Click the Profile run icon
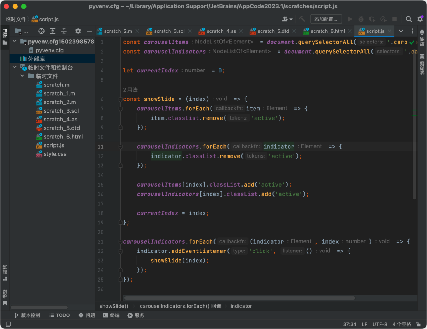Screen dimensions: 427x329 coord(384,19)
